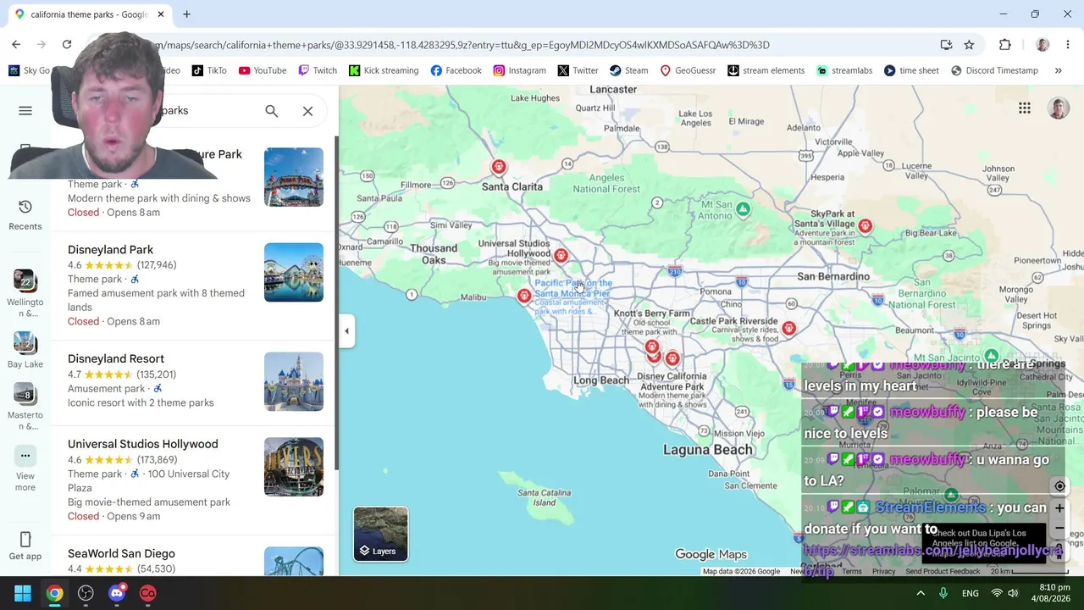Viewport: 1084px width, 610px height.
Task: Show hidden system tray icons
Action: coord(921,593)
